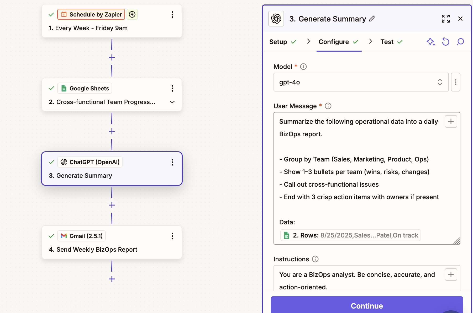The width and height of the screenshot is (473, 313).
Task: Click the '3. Generate Summary' panel heading
Action: (328, 19)
